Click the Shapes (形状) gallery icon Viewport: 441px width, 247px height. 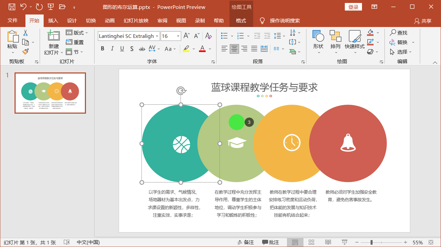318,36
